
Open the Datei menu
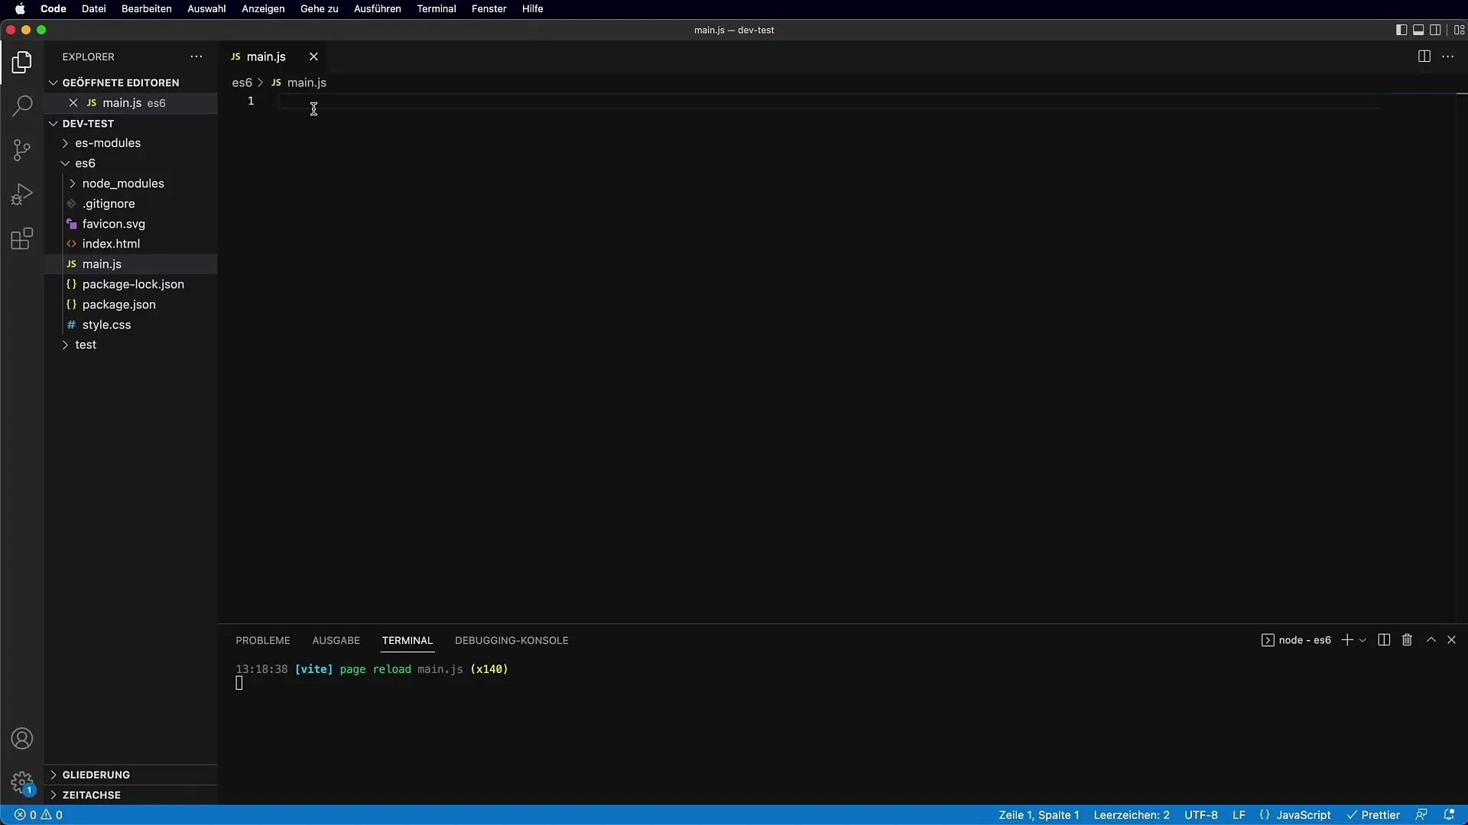94,9
